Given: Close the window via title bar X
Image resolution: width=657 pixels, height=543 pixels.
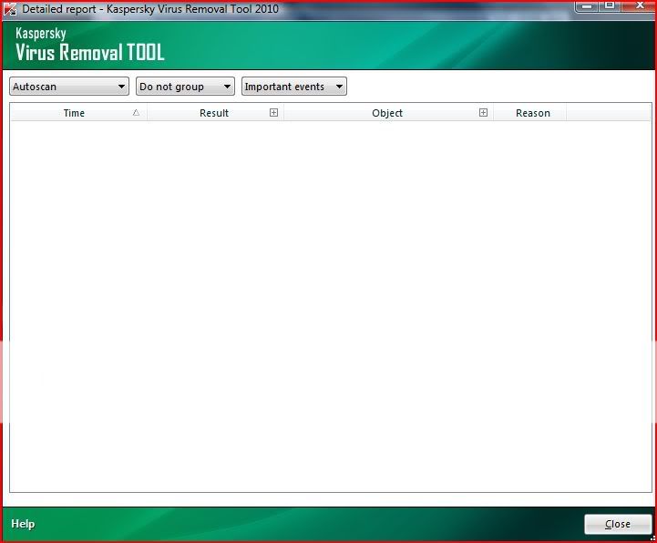Looking at the screenshot, I should (x=639, y=6).
